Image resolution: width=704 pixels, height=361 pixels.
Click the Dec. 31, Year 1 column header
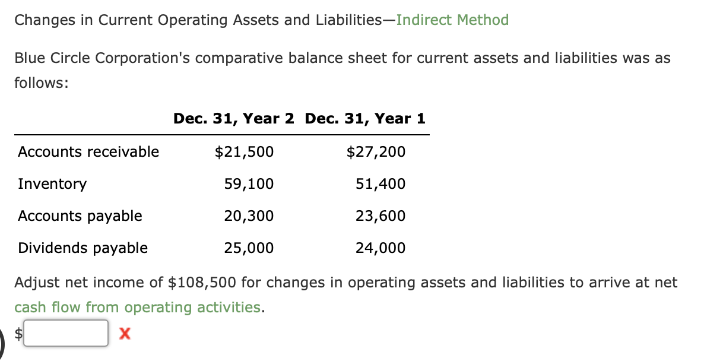pyautogui.click(x=366, y=118)
